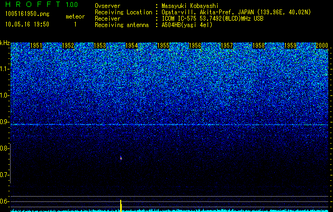Click the kHz axis unit label
Screen dimensions: 333x212
coord(5,43)
